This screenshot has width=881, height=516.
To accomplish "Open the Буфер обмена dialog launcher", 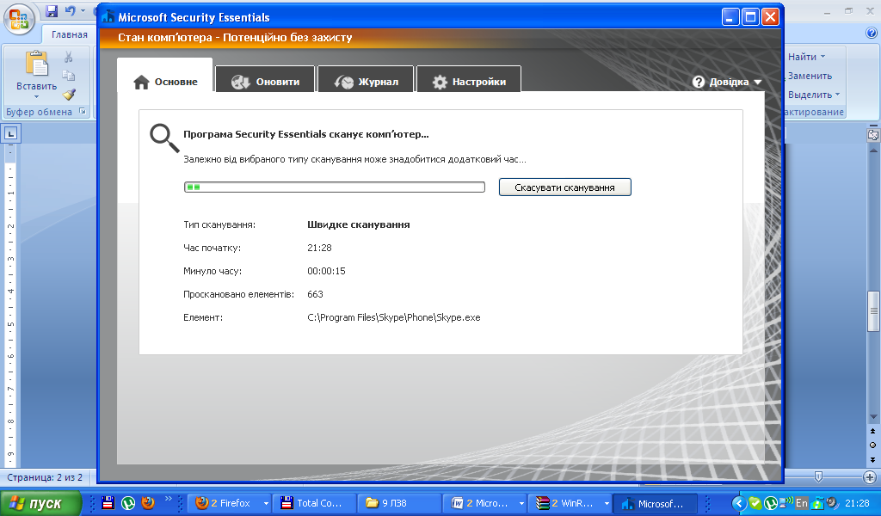I will [x=83, y=111].
